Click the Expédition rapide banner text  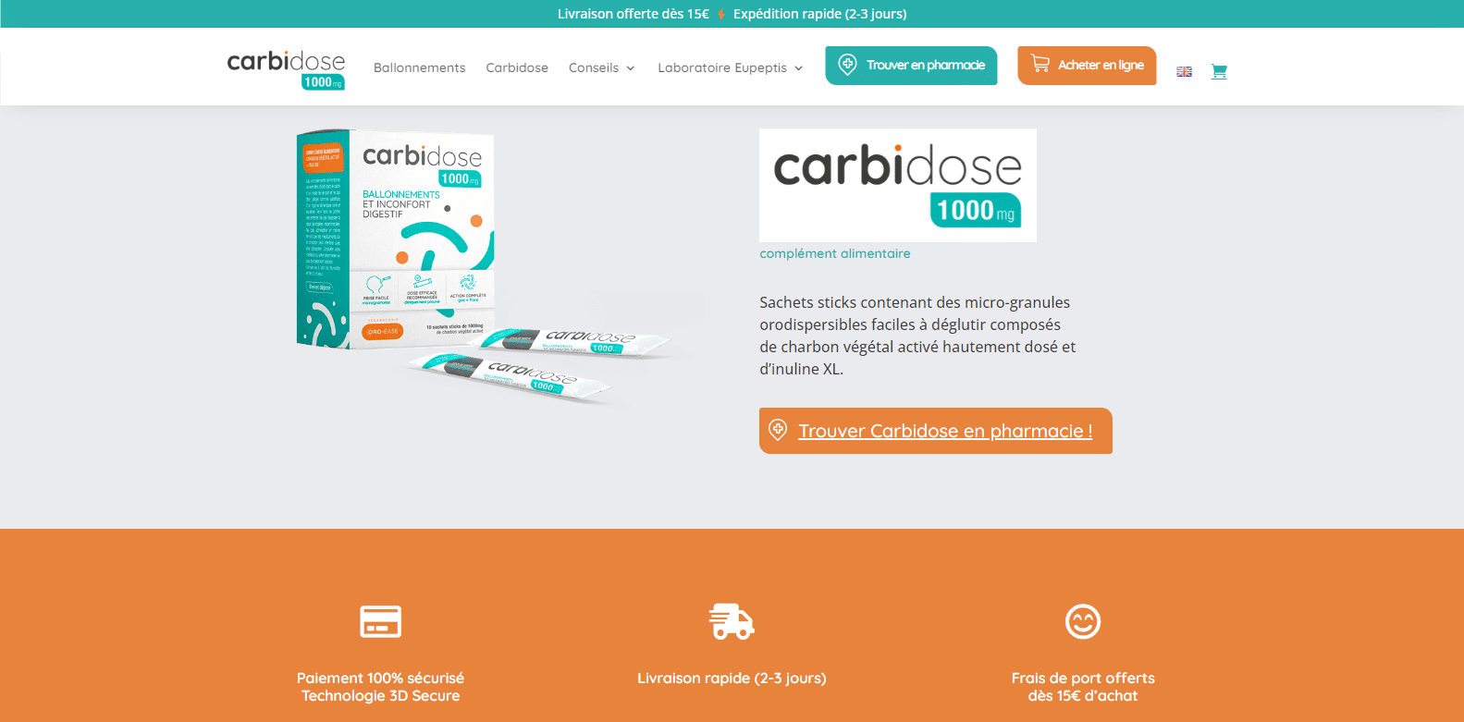pyautogui.click(x=820, y=14)
